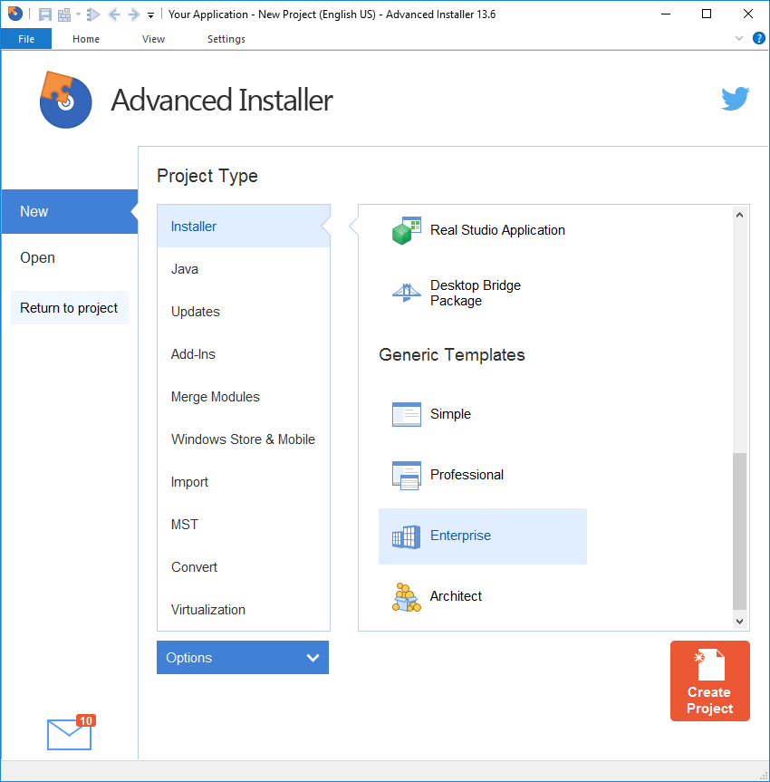
Task: Open the quick access toolbar customize dropdown
Action: [x=150, y=14]
